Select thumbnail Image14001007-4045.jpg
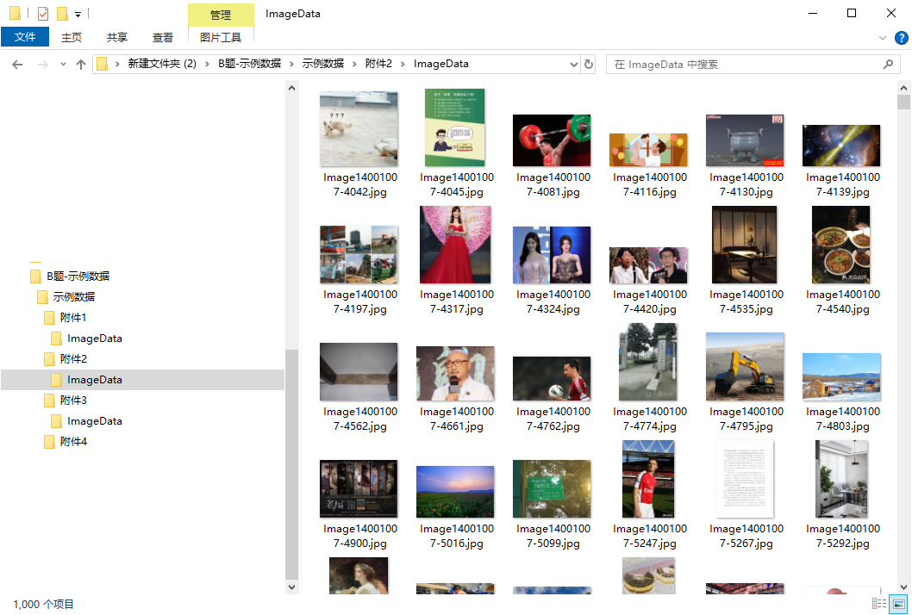Viewport: 912px width, 615px height. (455, 127)
